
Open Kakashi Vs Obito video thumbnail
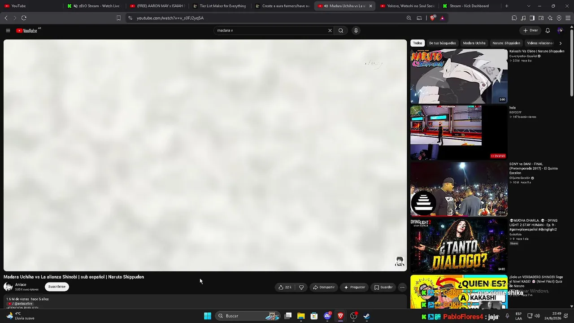coord(459,76)
